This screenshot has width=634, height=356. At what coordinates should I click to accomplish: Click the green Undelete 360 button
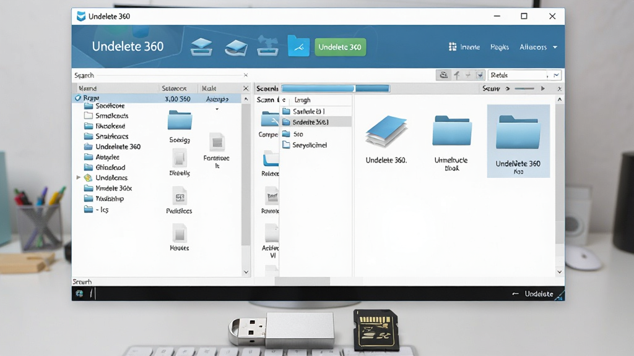(340, 47)
